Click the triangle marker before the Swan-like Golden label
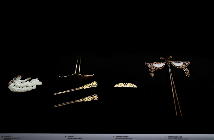This screenshot has width=214, height=140. [113, 137]
